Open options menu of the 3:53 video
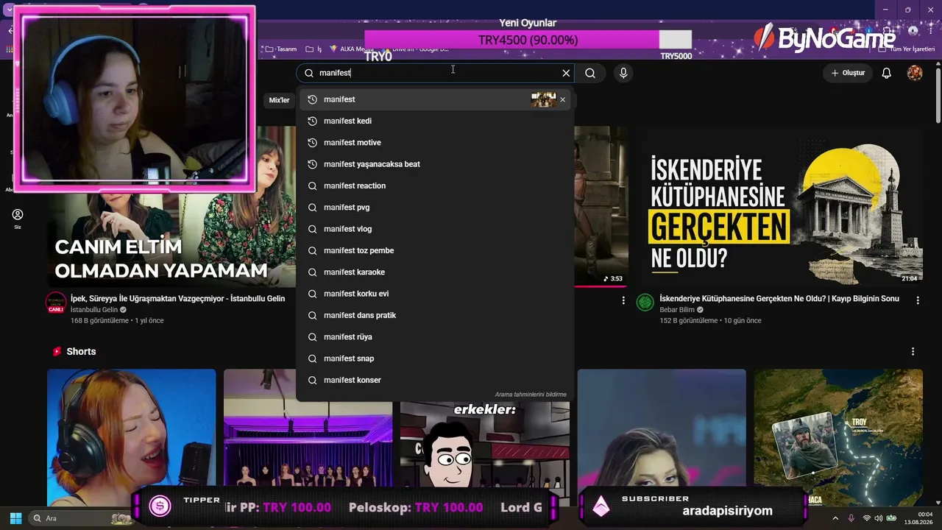The height and width of the screenshot is (530, 942). pos(623,300)
